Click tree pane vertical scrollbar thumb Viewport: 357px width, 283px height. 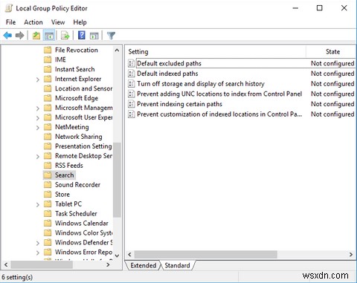117,180
